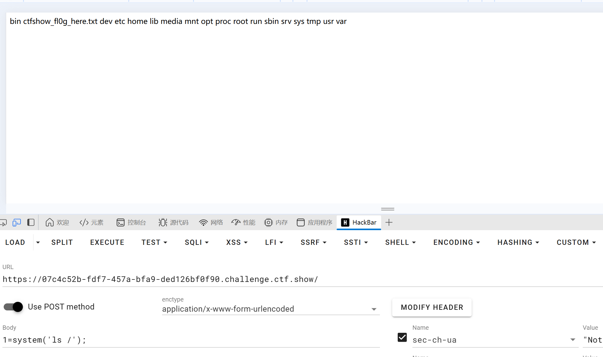This screenshot has width=603, height=357.
Task: Open the Console tab
Action: point(131,222)
